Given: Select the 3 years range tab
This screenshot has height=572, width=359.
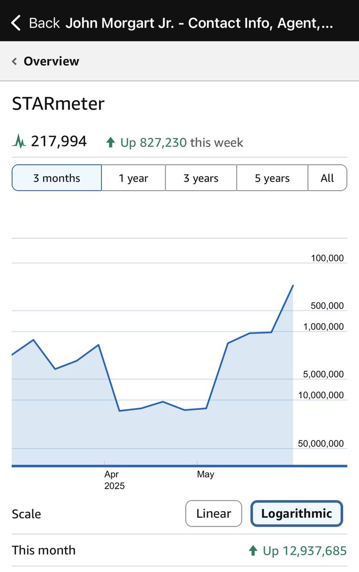Looking at the screenshot, I should [201, 178].
